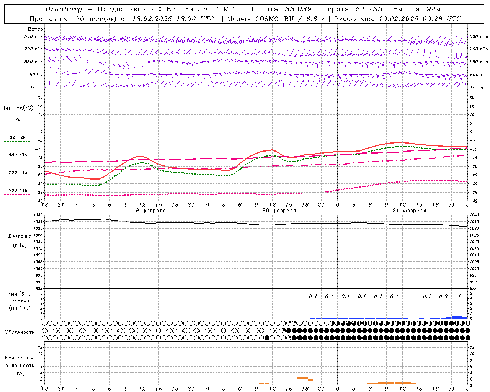
Task: Click the 'Прогноз на 120 часа(ов)' forecast header
Action: pyautogui.click(x=73, y=19)
